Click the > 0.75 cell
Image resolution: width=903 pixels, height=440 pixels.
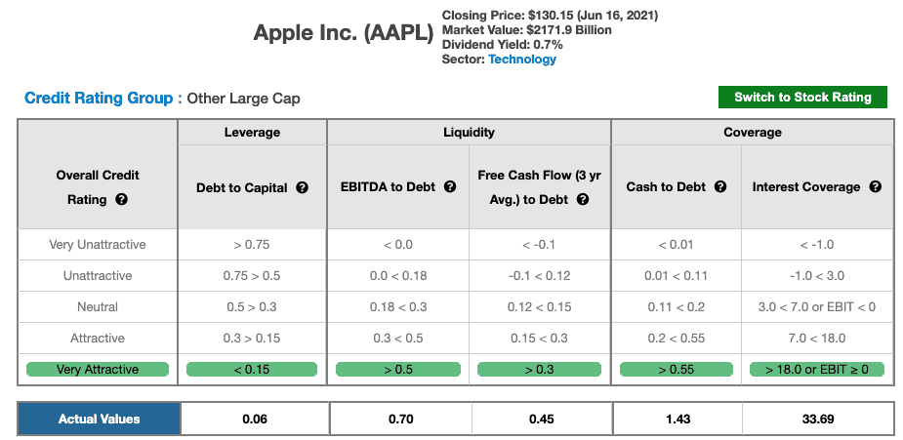pos(252,245)
